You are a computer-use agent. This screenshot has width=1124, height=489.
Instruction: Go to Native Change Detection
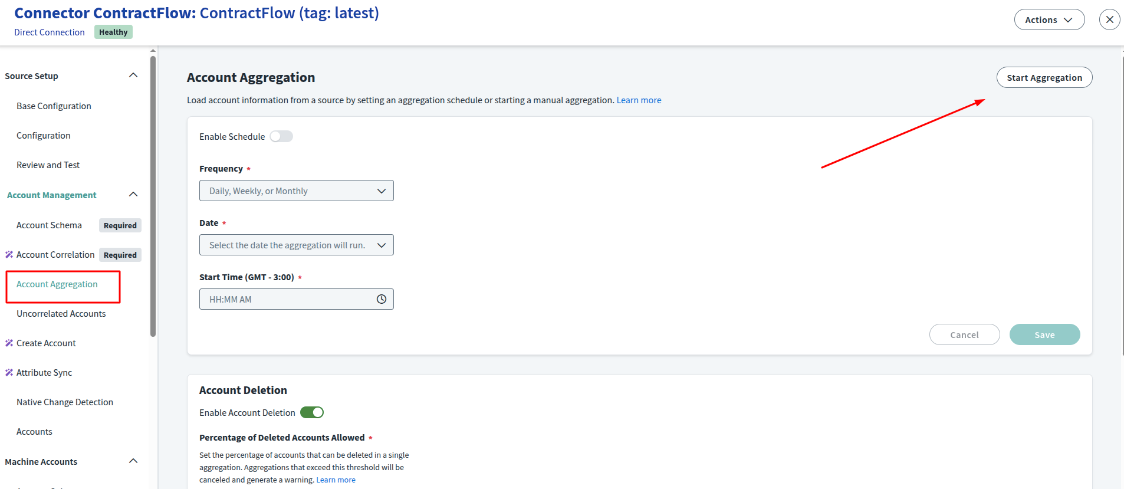click(x=65, y=402)
